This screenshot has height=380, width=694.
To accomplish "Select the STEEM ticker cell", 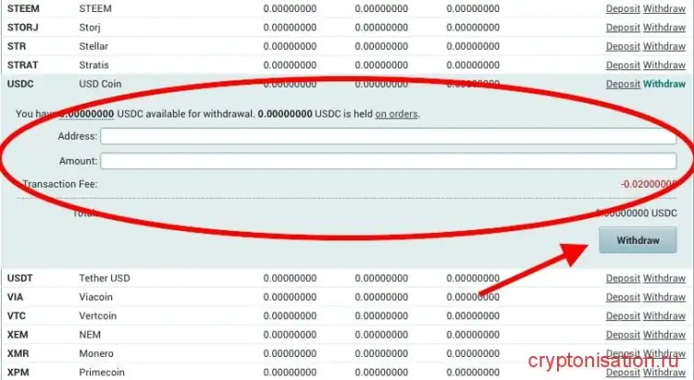I will tap(23, 9).
